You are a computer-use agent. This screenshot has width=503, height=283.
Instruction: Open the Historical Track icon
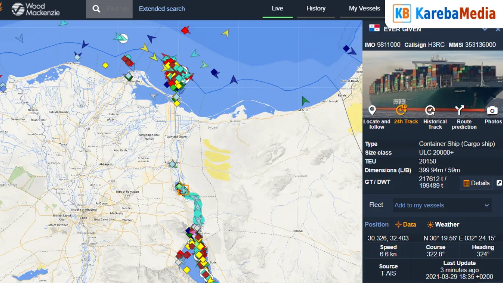tap(430, 110)
